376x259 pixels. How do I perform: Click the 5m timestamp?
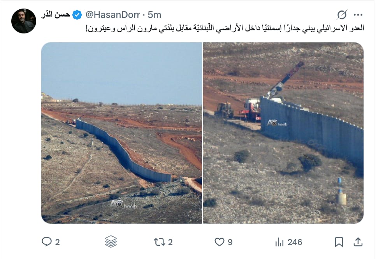click(154, 15)
